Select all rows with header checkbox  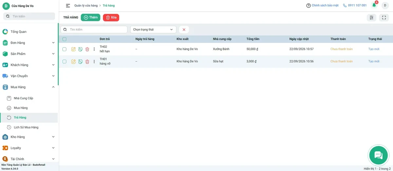[x=65, y=39]
